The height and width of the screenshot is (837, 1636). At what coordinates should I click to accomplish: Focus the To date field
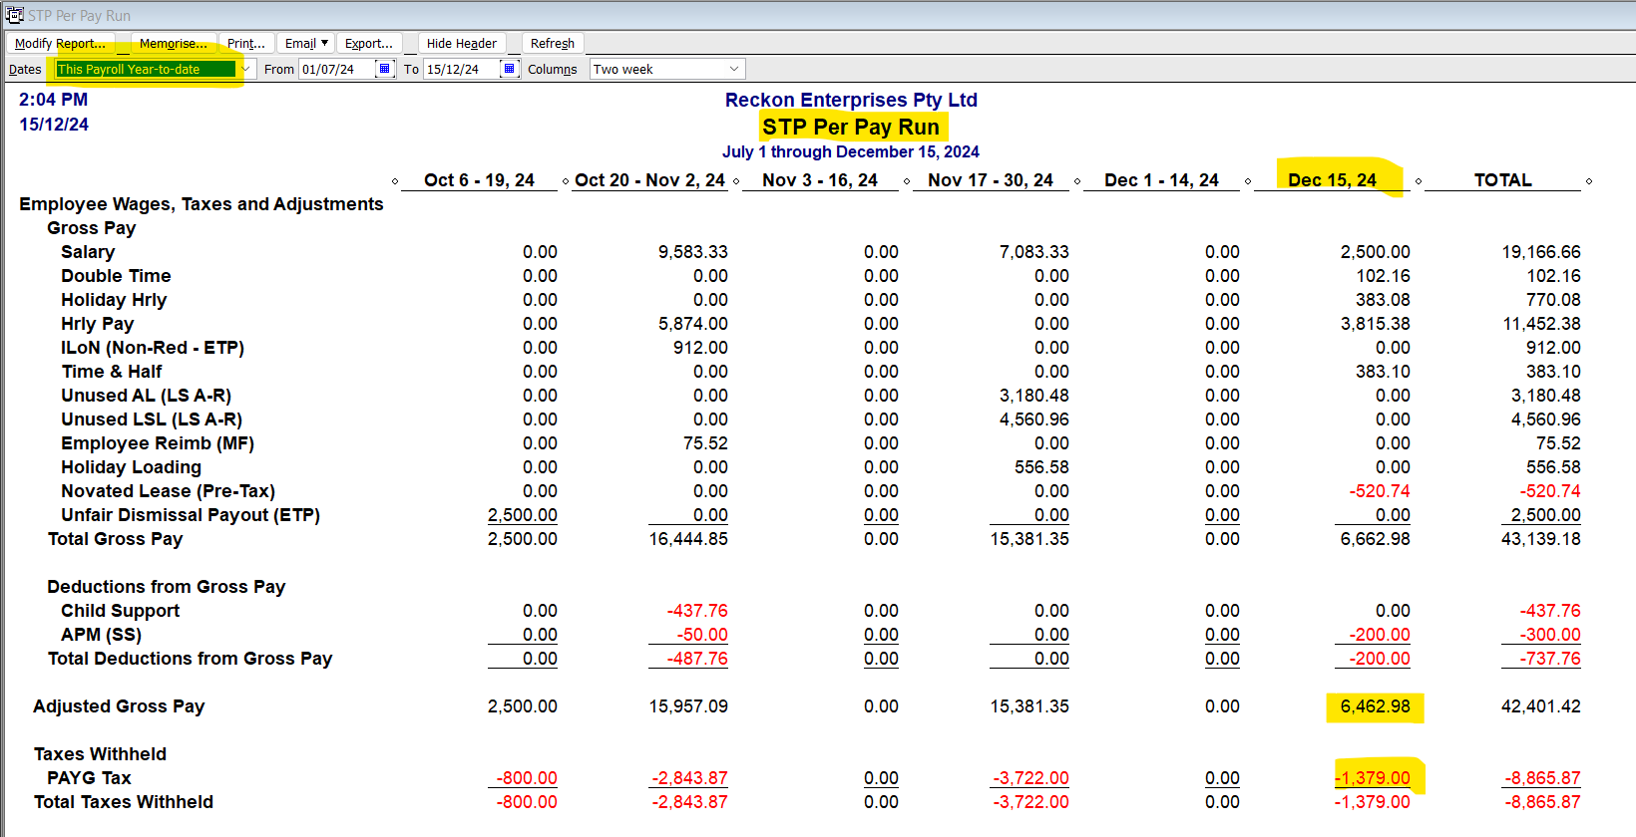pos(462,69)
